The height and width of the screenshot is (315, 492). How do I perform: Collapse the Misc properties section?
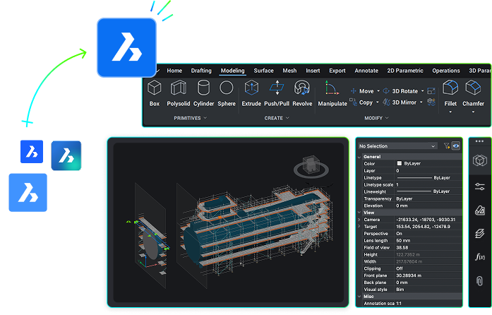[x=359, y=297]
